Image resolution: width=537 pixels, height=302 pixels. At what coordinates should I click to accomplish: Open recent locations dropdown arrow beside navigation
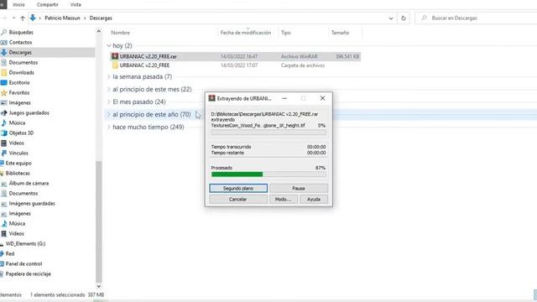pyautogui.click(x=13, y=18)
